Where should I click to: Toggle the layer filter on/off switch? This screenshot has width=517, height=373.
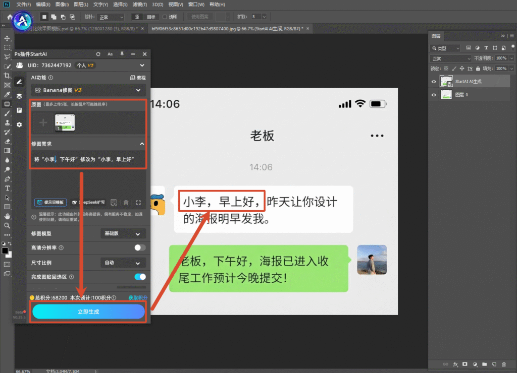(513, 47)
